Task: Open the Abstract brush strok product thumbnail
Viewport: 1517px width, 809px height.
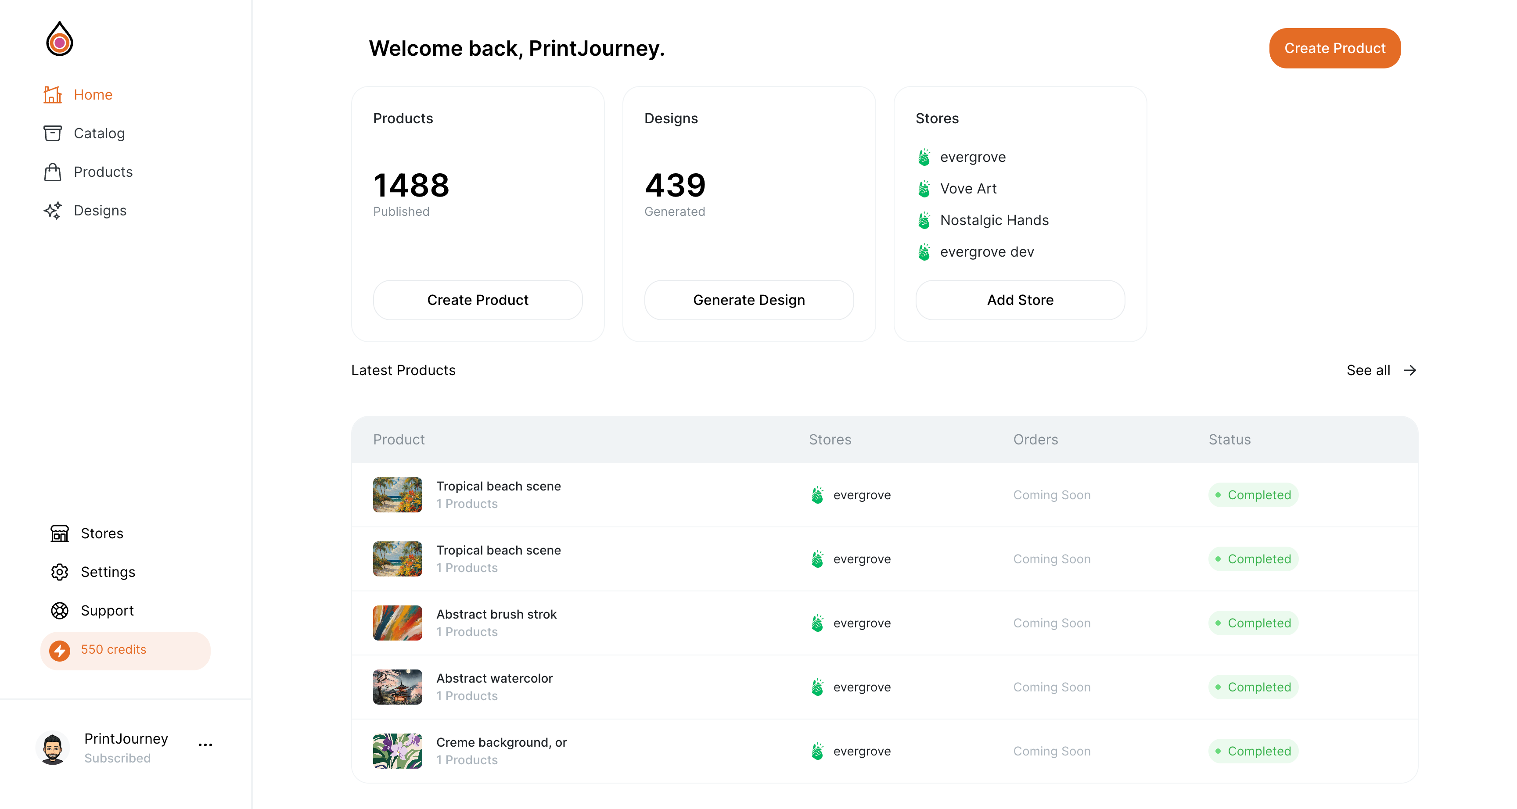Action: (x=397, y=623)
